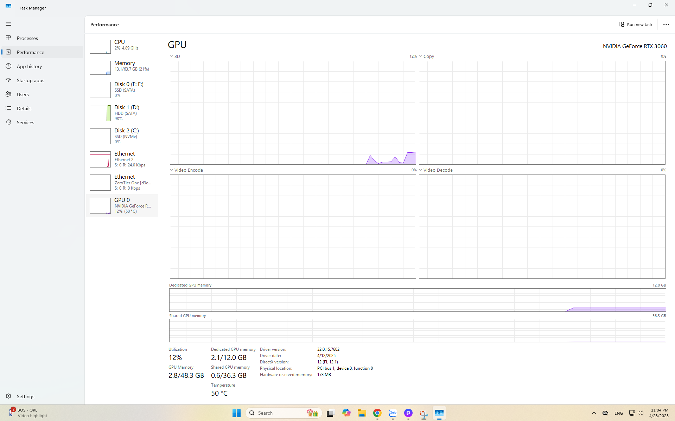Click the Task Manager taskbar icon
Image resolution: width=675 pixels, height=421 pixels.
click(439, 413)
